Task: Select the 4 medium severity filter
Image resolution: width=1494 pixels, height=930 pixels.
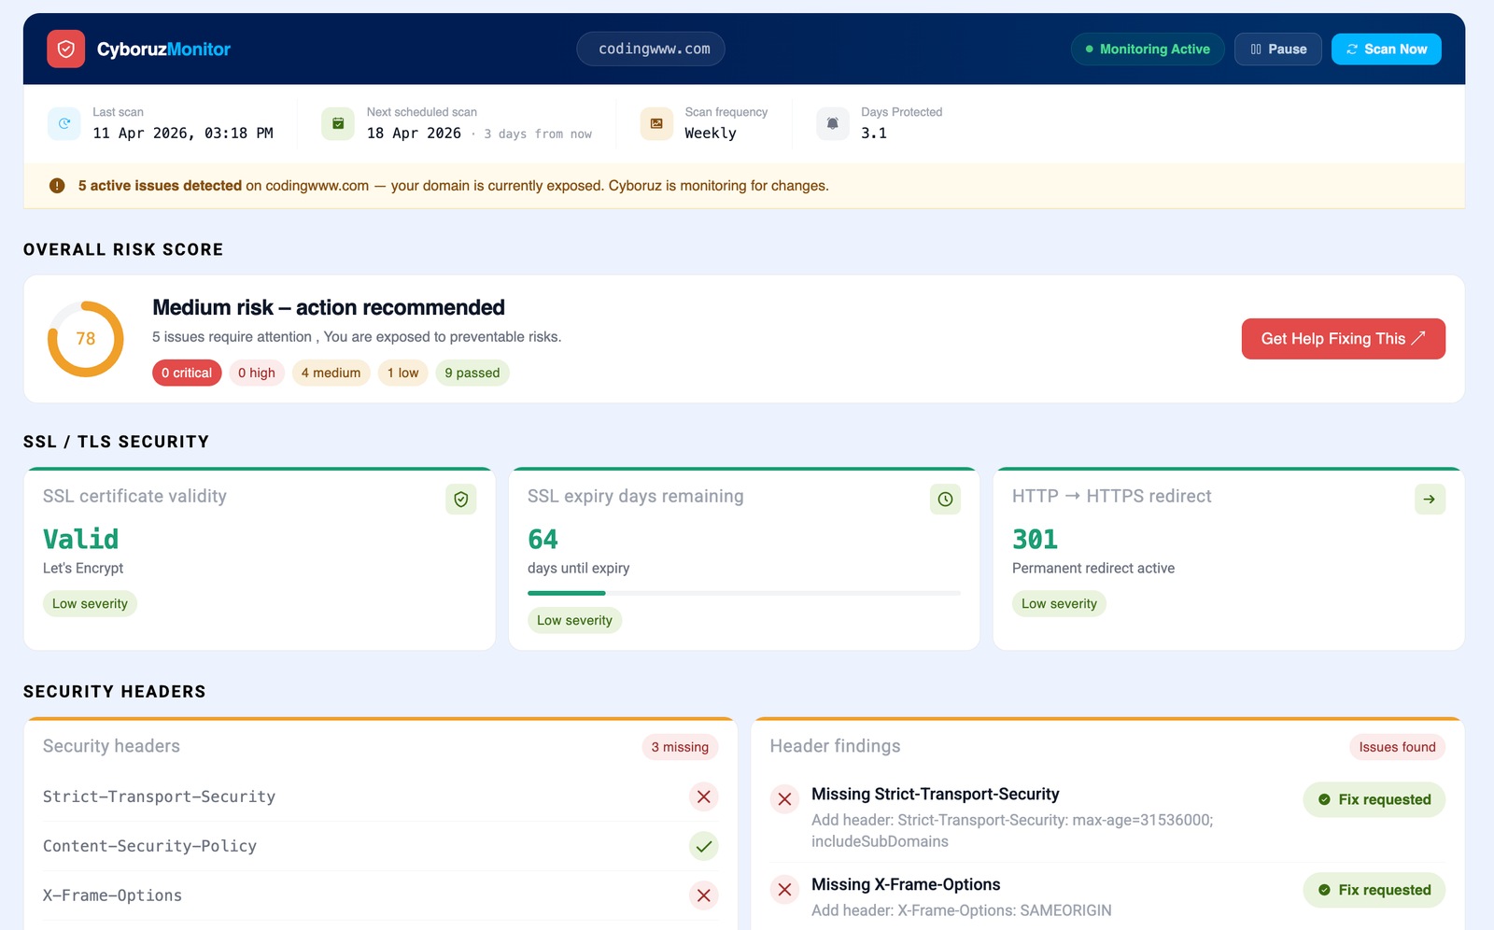Action: tap(331, 373)
